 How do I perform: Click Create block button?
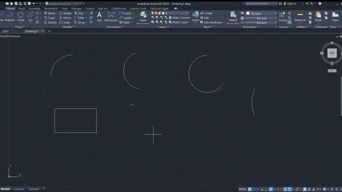(206, 13)
